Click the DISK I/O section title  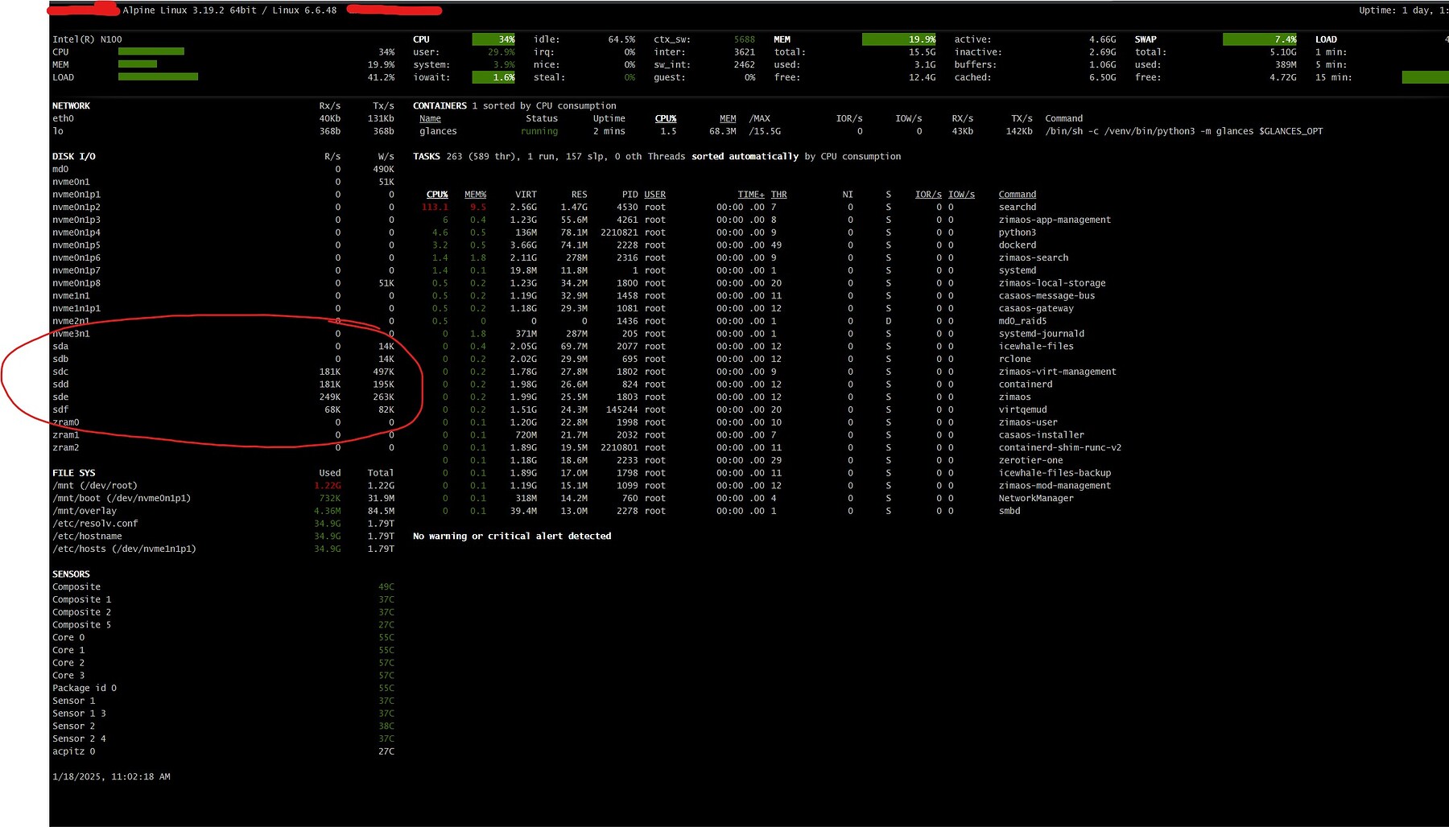click(x=74, y=157)
